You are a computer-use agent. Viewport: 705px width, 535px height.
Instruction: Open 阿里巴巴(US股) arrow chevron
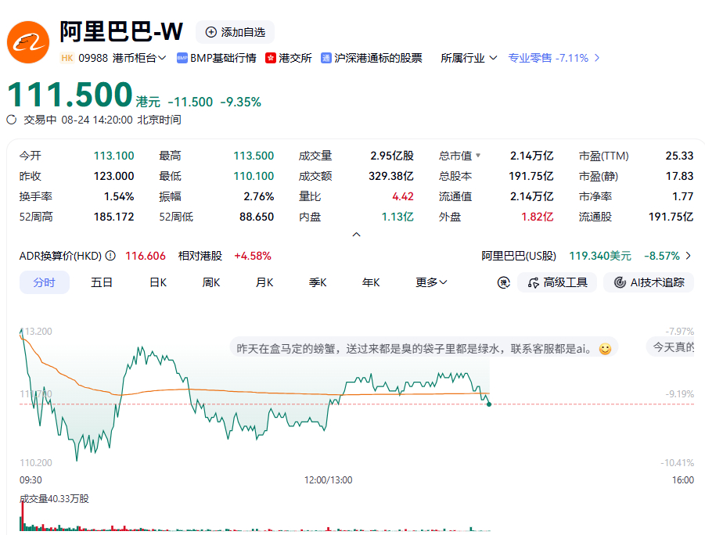click(x=689, y=256)
